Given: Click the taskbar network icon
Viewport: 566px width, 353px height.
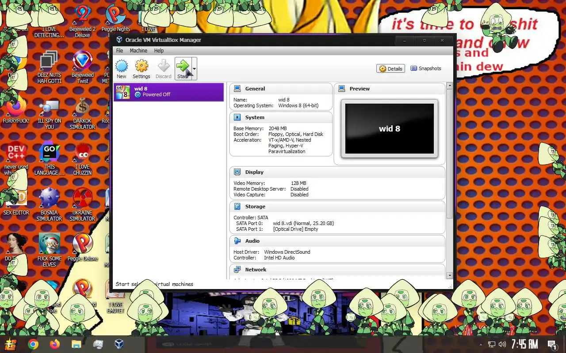Looking at the screenshot, I should (492, 344).
